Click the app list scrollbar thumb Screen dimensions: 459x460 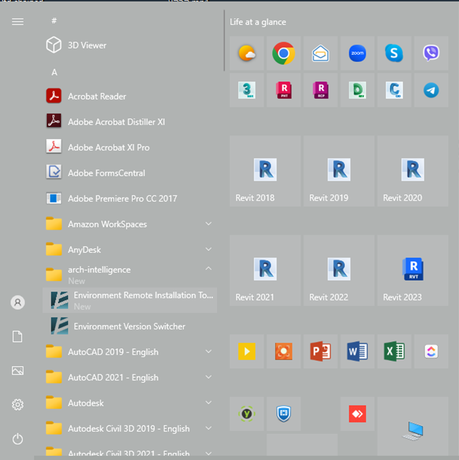(x=224, y=40)
